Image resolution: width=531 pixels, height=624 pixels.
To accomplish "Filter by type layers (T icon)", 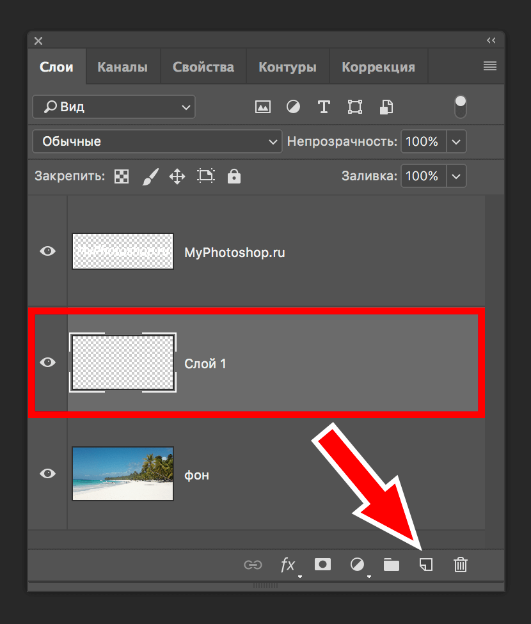I will (324, 107).
